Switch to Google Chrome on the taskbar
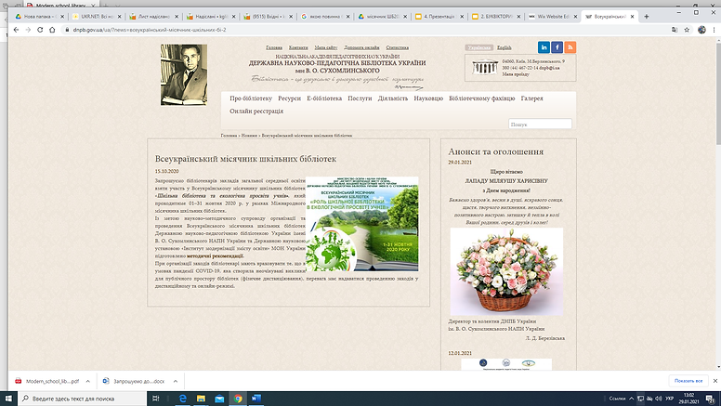This screenshot has height=406, width=721. click(x=238, y=399)
